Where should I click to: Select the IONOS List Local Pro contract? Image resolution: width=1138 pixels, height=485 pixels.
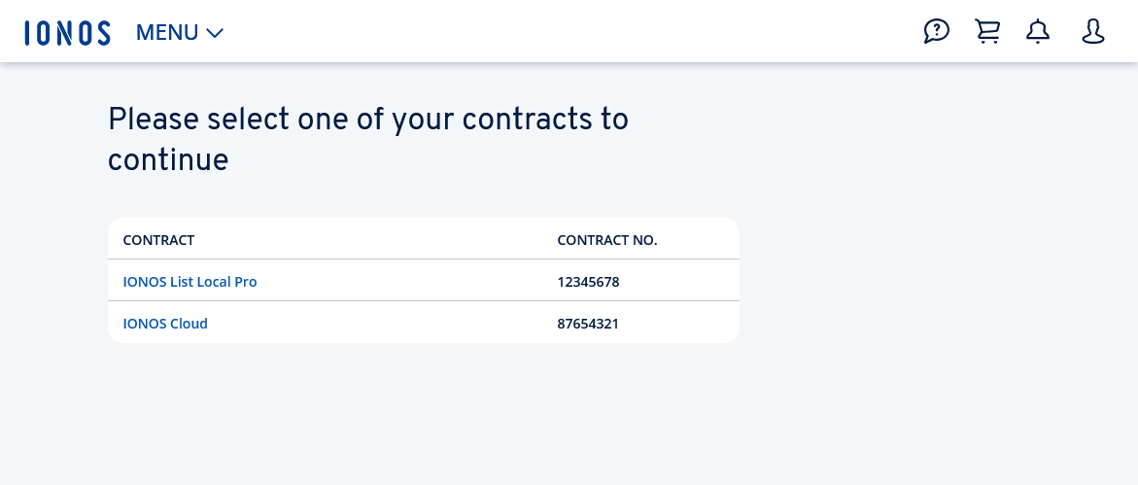tap(190, 282)
